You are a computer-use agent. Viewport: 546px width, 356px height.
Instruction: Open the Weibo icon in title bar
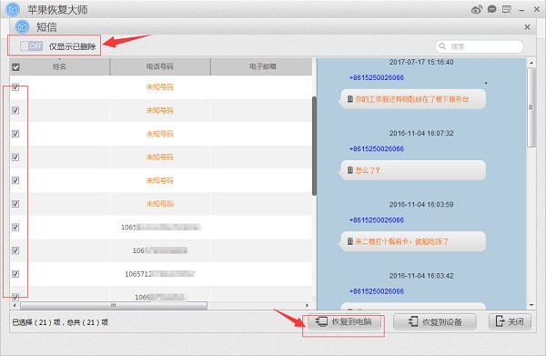477,9
